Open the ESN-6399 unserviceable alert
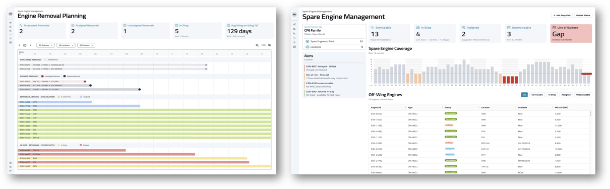The height and width of the screenshot is (189, 610). [x=334, y=85]
